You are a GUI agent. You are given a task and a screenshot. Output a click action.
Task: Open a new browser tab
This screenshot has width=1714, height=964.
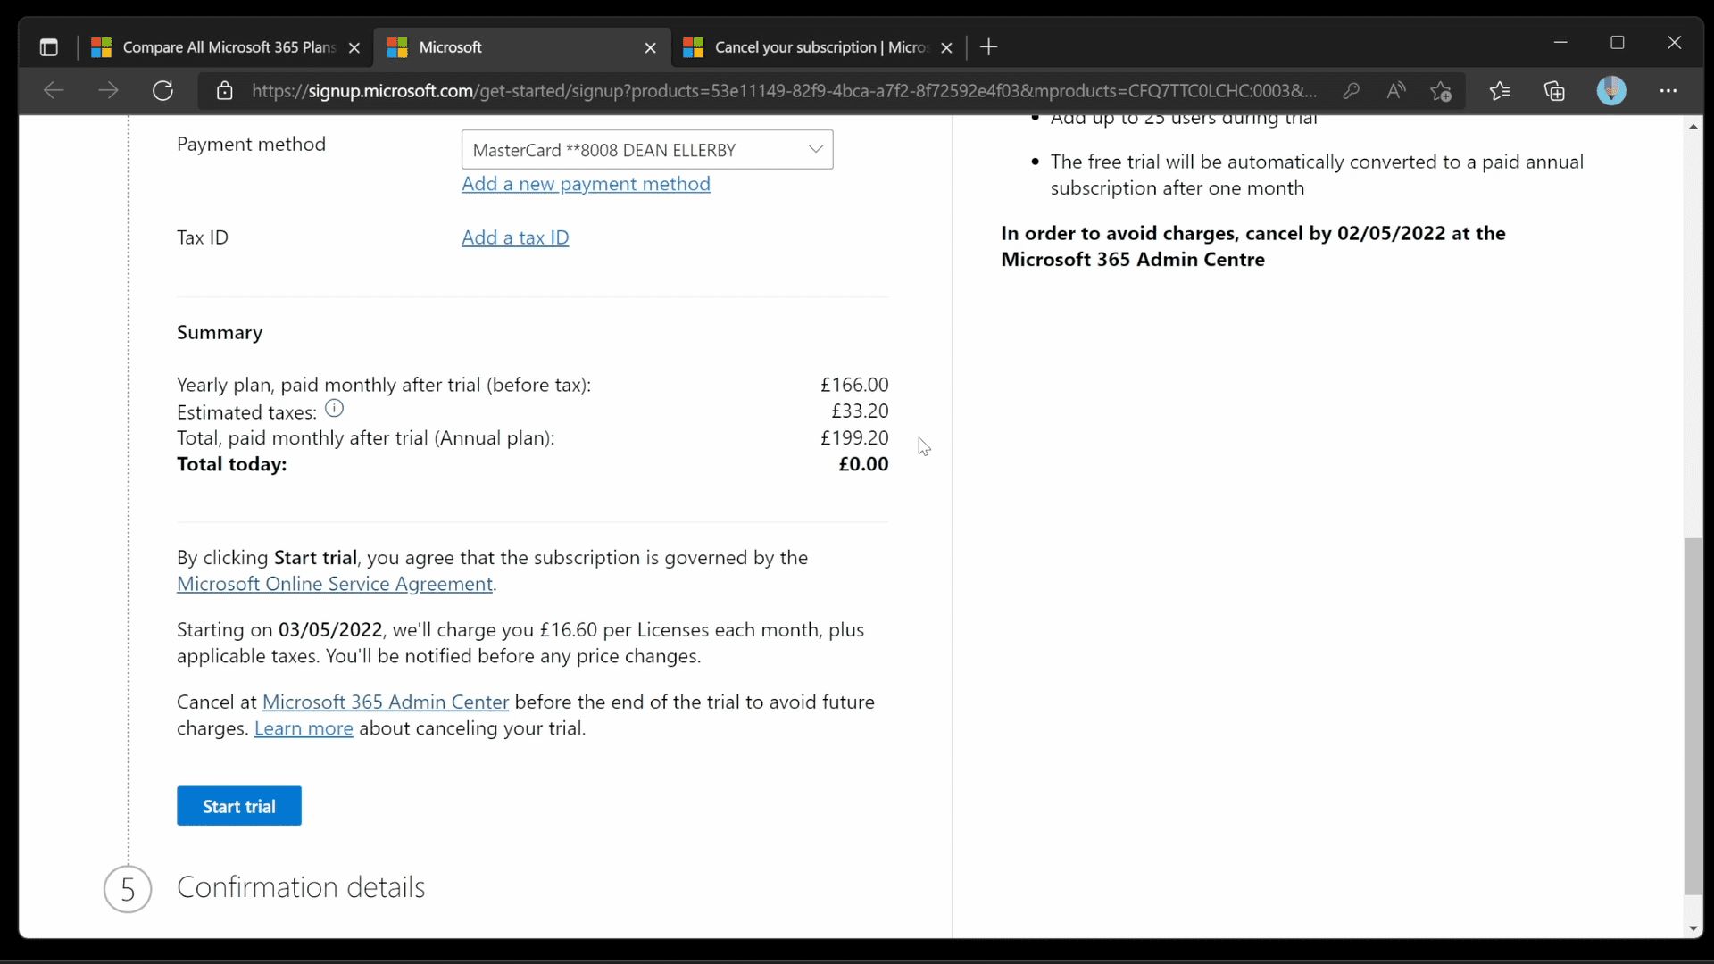[989, 47]
